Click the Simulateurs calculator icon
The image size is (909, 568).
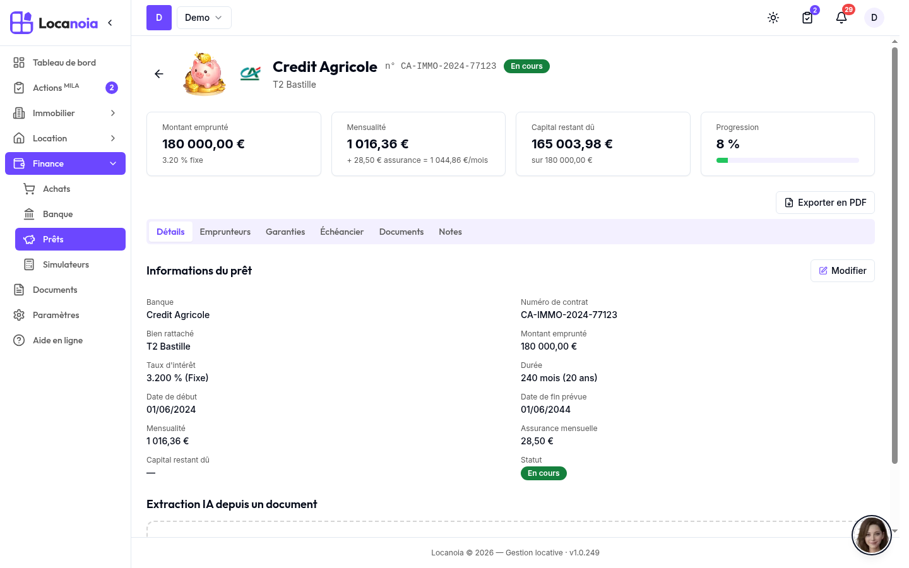(29, 264)
